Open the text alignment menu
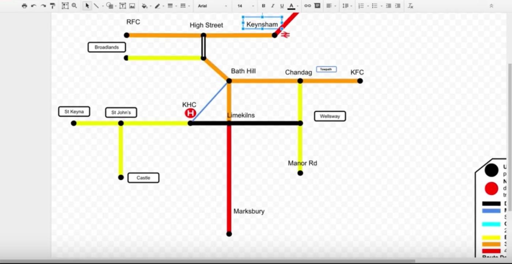The width and height of the screenshot is (512, 264). (330, 6)
